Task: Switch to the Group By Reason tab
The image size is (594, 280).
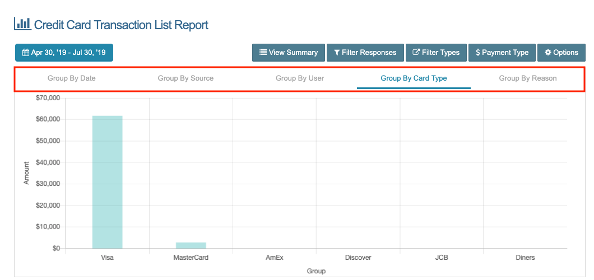Action: (528, 78)
